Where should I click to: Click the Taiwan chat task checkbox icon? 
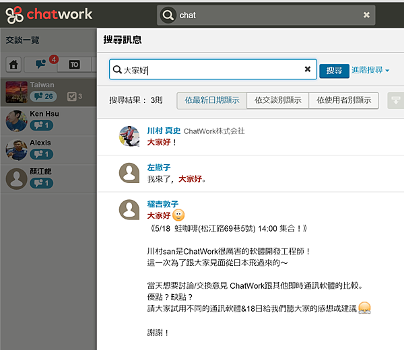tap(71, 96)
